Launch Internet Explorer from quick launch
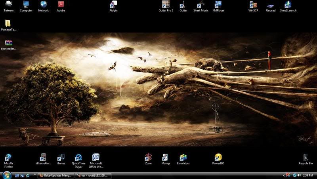Image resolution: width=317 pixels, height=179 pixels. pyautogui.click(x=28, y=175)
